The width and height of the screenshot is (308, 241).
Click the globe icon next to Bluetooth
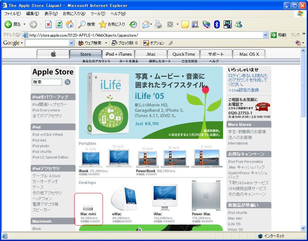click(206, 24)
